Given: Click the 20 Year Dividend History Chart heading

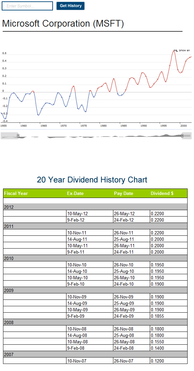Looking at the screenshot, I should click(x=92, y=179).
